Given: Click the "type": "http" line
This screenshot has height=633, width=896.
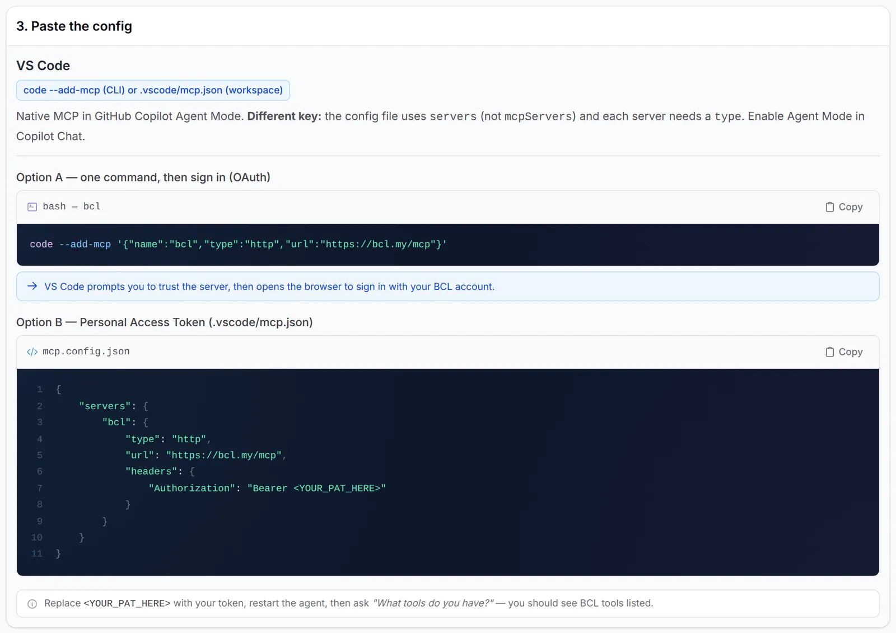Looking at the screenshot, I should (x=168, y=439).
